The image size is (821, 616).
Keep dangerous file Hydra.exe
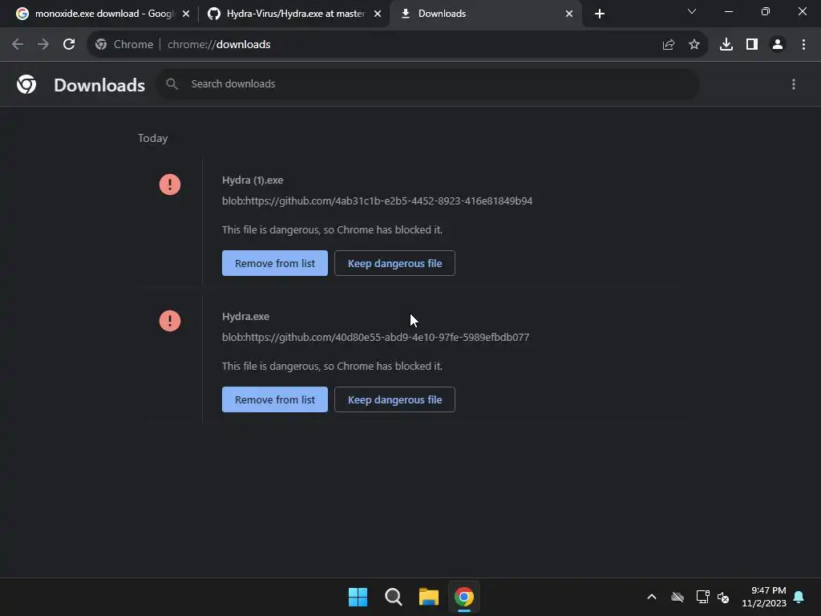coord(394,399)
